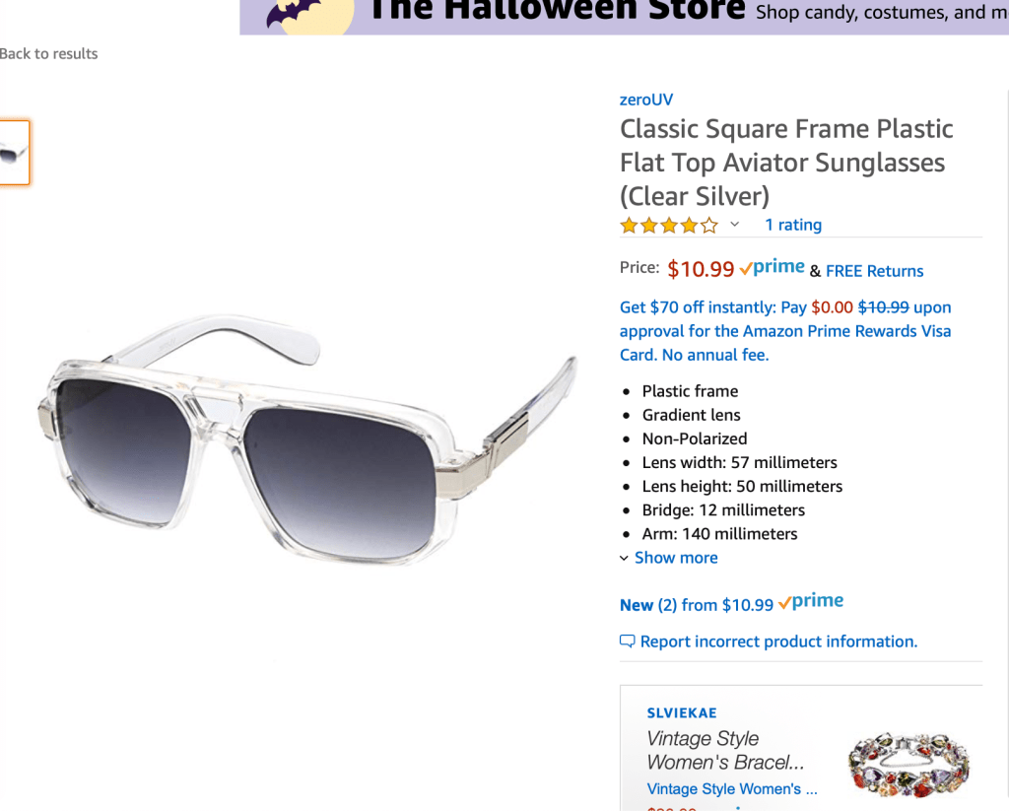
Task: Open the Vintage Style Women's Bracelet image
Action: pos(908,765)
